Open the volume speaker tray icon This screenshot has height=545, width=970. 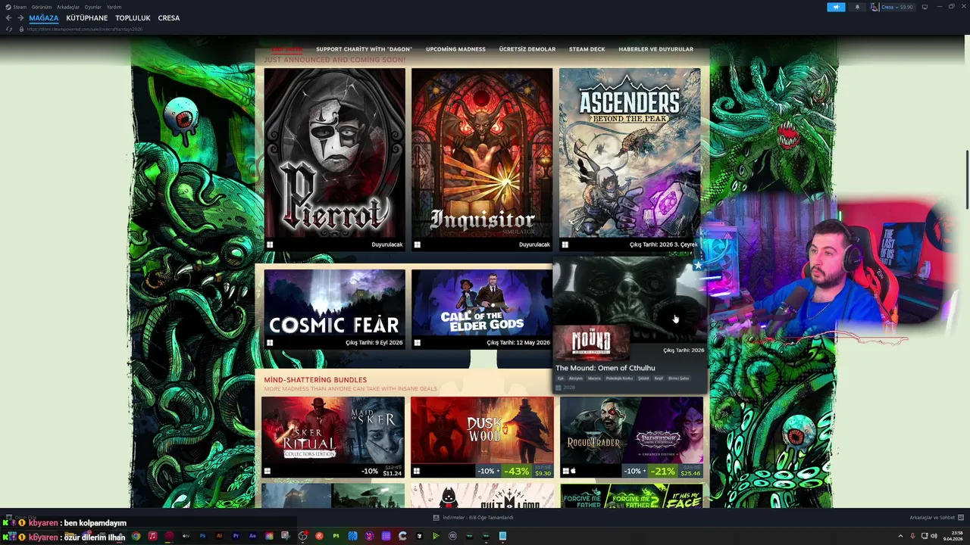[934, 536]
